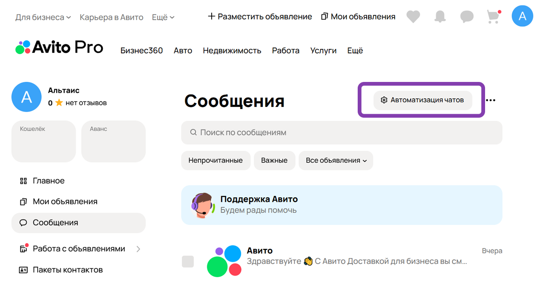This screenshot has width=544, height=282.
Task: Select Главное in the sidebar
Action: 49,180
